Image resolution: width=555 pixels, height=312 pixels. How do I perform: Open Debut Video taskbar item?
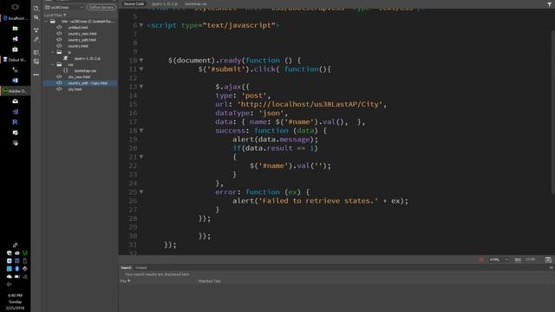tap(16, 60)
